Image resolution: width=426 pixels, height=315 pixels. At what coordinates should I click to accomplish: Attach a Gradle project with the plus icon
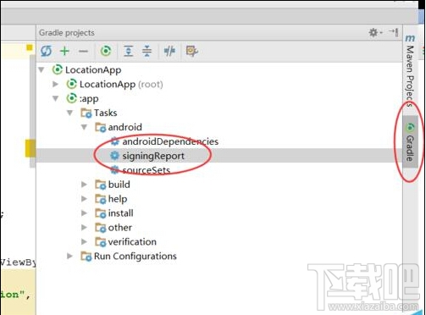(x=64, y=51)
